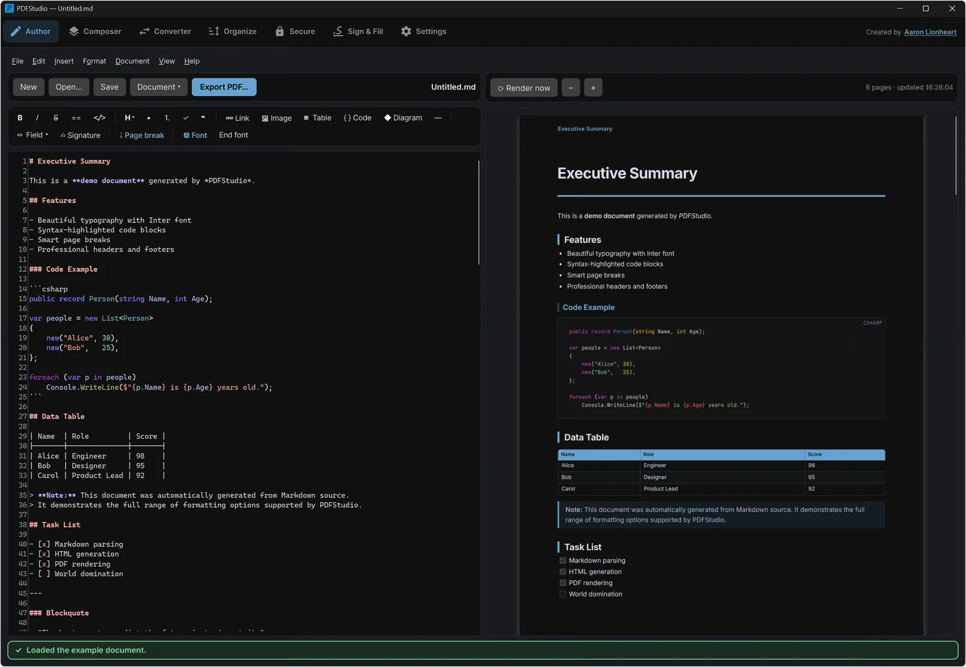Click '## Data Table' line in editor
Screen dimensions: 966x667
[57, 416]
